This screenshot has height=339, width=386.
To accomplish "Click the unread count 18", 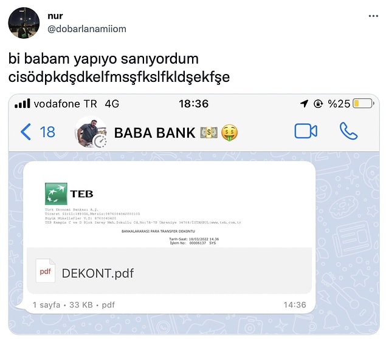I will [47, 132].
